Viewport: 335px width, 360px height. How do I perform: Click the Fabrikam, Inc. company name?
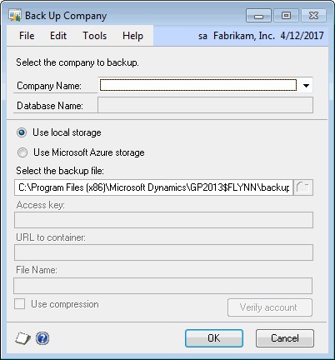tap(244, 36)
